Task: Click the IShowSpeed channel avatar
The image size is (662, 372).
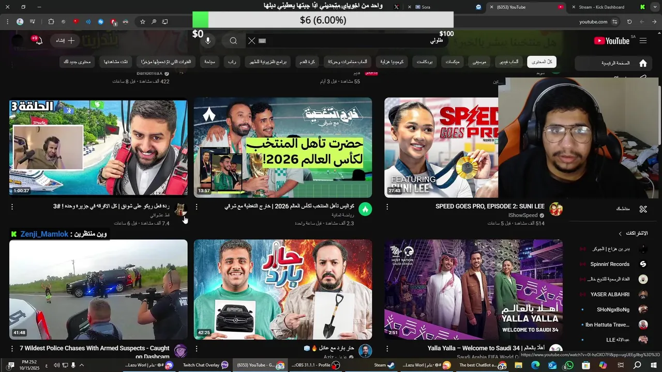Action: click(556, 209)
